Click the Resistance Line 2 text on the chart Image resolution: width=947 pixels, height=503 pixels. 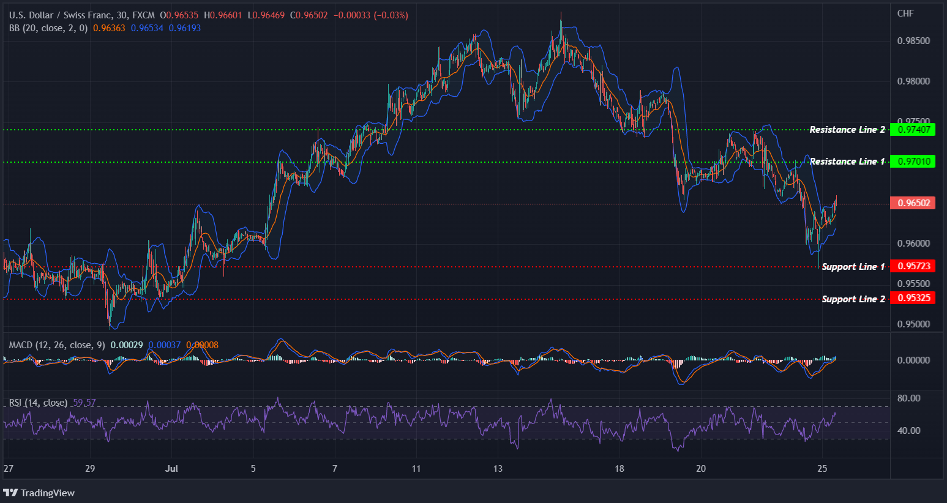[847, 129]
